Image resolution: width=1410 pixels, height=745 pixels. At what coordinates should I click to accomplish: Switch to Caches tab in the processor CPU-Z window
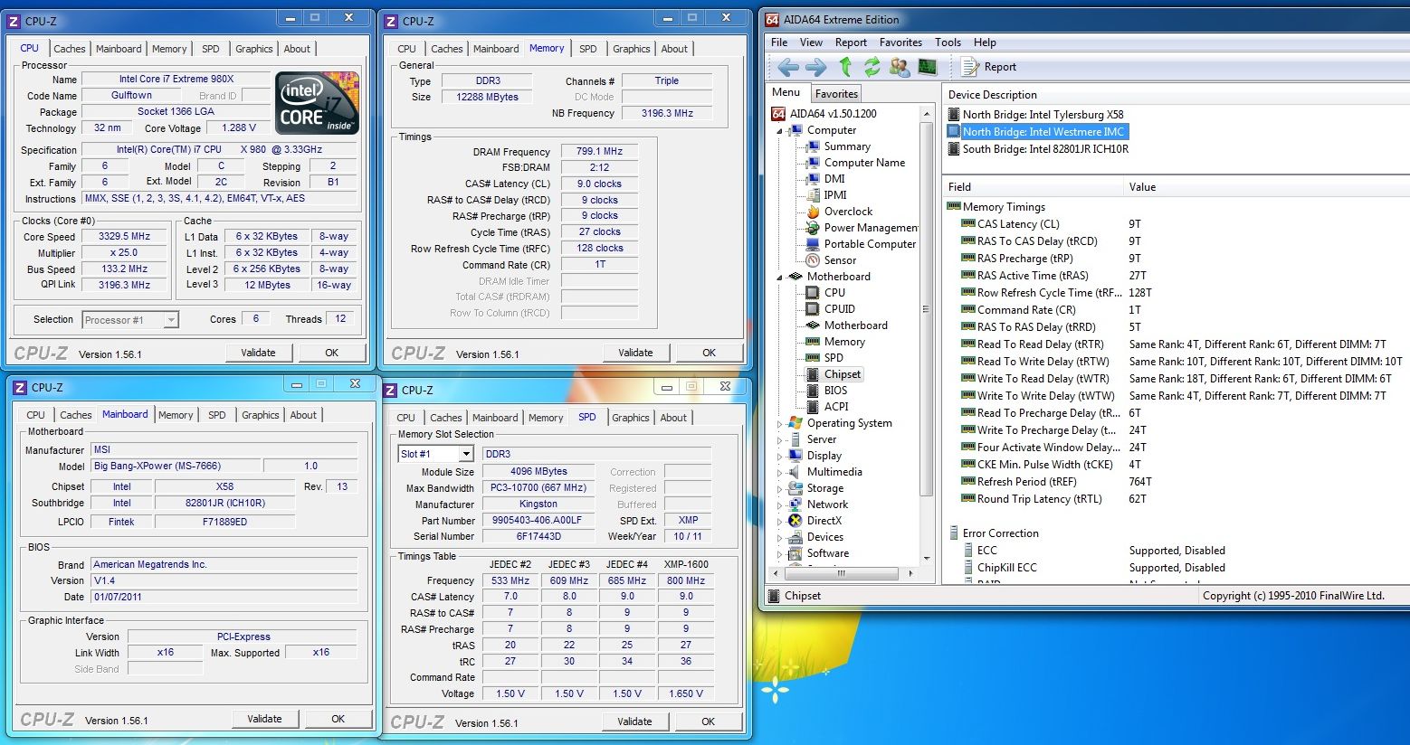click(69, 49)
